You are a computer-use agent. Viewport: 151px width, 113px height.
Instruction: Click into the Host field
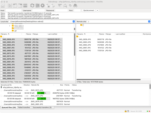pos(14,10)
